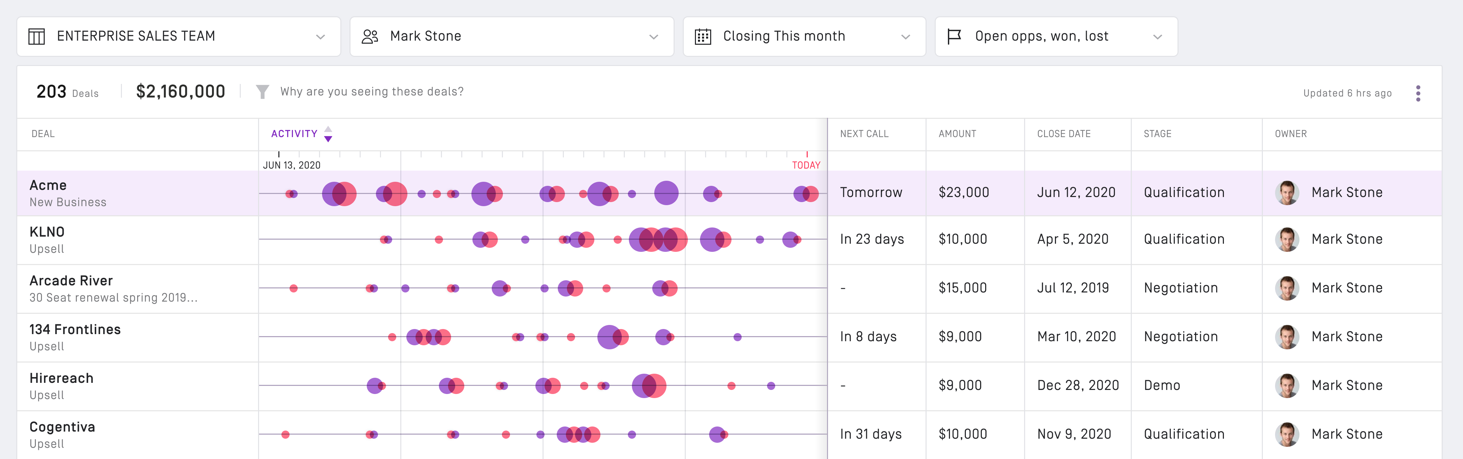Open the Open opps, won, lost dropdown

click(1157, 37)
